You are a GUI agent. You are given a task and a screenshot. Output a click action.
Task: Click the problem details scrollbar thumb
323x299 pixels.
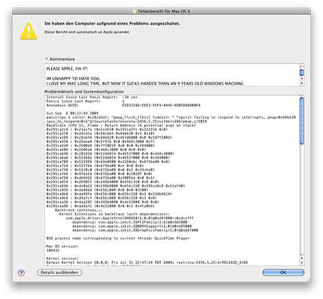point(302,120)
